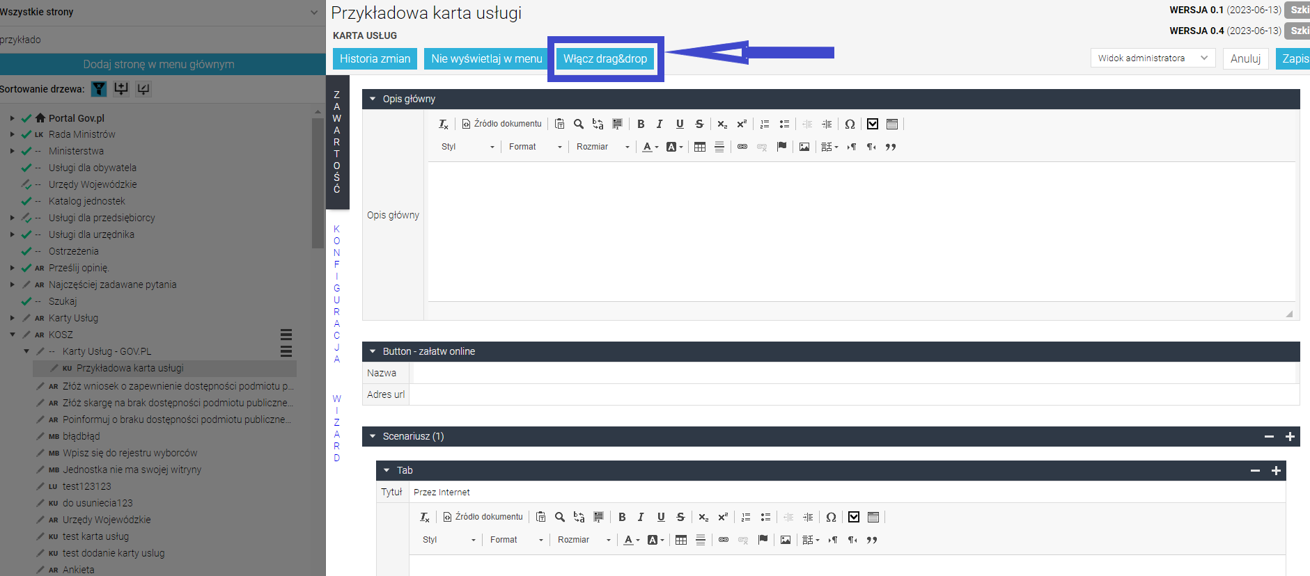Insert block quote in Opis główny editor

pos(891,147)
